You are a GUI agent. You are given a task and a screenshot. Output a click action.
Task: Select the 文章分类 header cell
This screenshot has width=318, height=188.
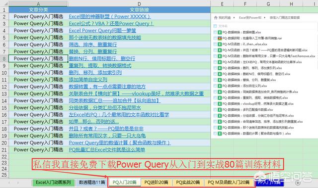pyautogui.click(x=38, y=10)
